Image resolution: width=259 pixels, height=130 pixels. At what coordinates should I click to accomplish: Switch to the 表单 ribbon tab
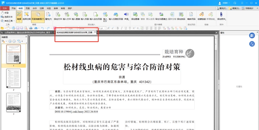click(x=56, y=8)
